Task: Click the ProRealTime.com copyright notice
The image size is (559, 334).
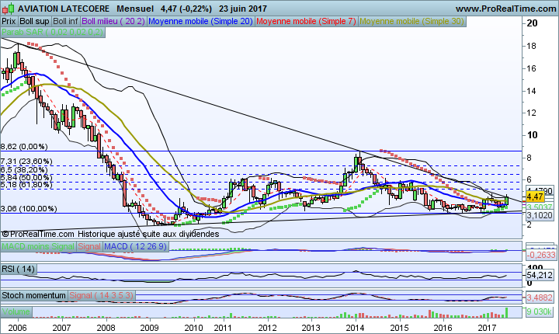Action: click(x=38, y=234)
